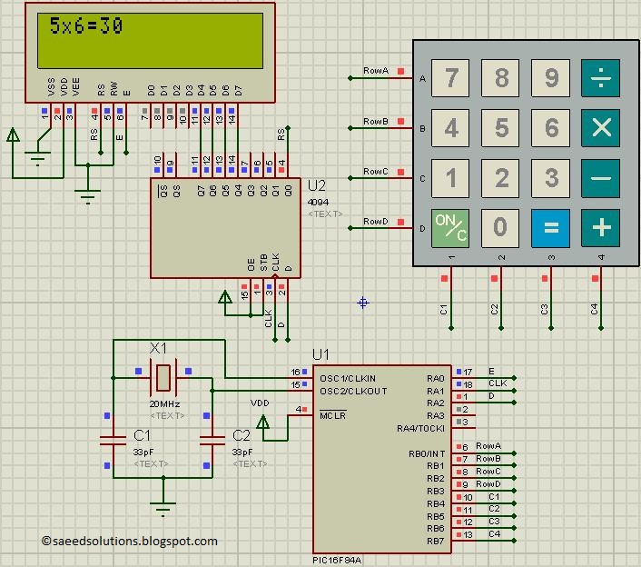Screen dimensions: 641x567
Task: Select the VDD power terminal near MCLR
Action: (x=263, y=422)
